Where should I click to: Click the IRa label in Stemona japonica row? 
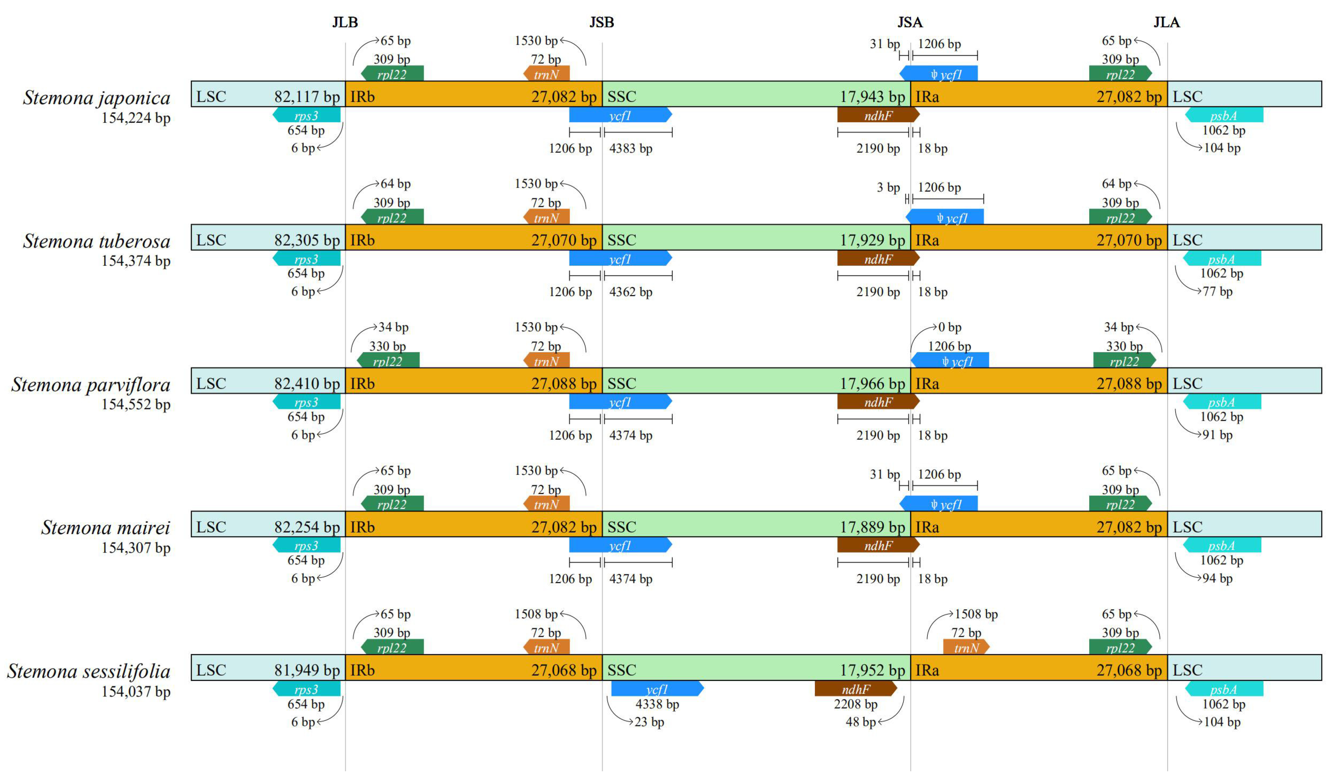(927, 96)
